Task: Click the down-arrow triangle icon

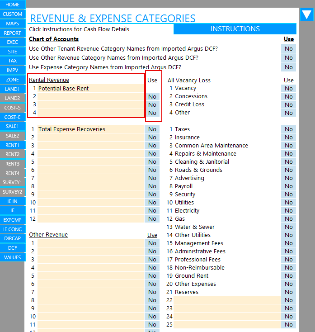Action: tap(306, 14)
